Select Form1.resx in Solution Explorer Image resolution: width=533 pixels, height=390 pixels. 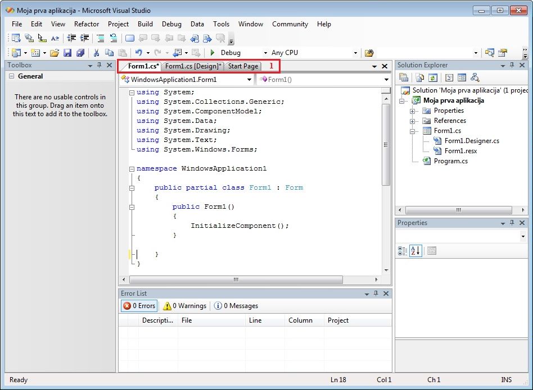pyautogui.click(x=460, y=151)
